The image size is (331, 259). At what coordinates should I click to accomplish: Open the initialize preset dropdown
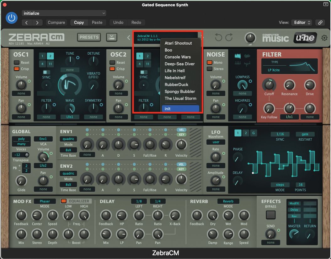pos(64,13)
